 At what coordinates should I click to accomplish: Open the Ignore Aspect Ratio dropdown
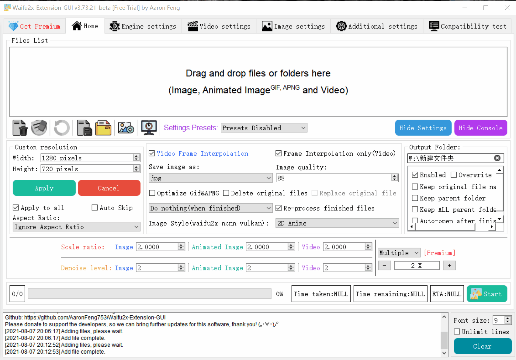pyautogui.click(x=76, y=227)
